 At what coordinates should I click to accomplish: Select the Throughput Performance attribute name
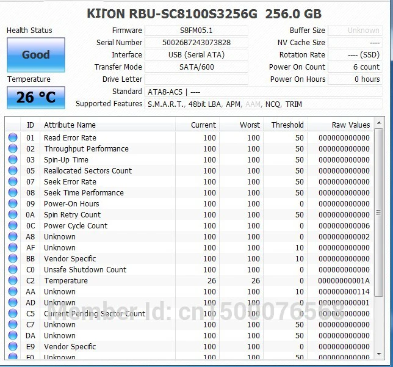click(86, 149)
